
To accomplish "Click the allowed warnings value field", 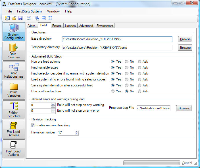I will [41, 105].
